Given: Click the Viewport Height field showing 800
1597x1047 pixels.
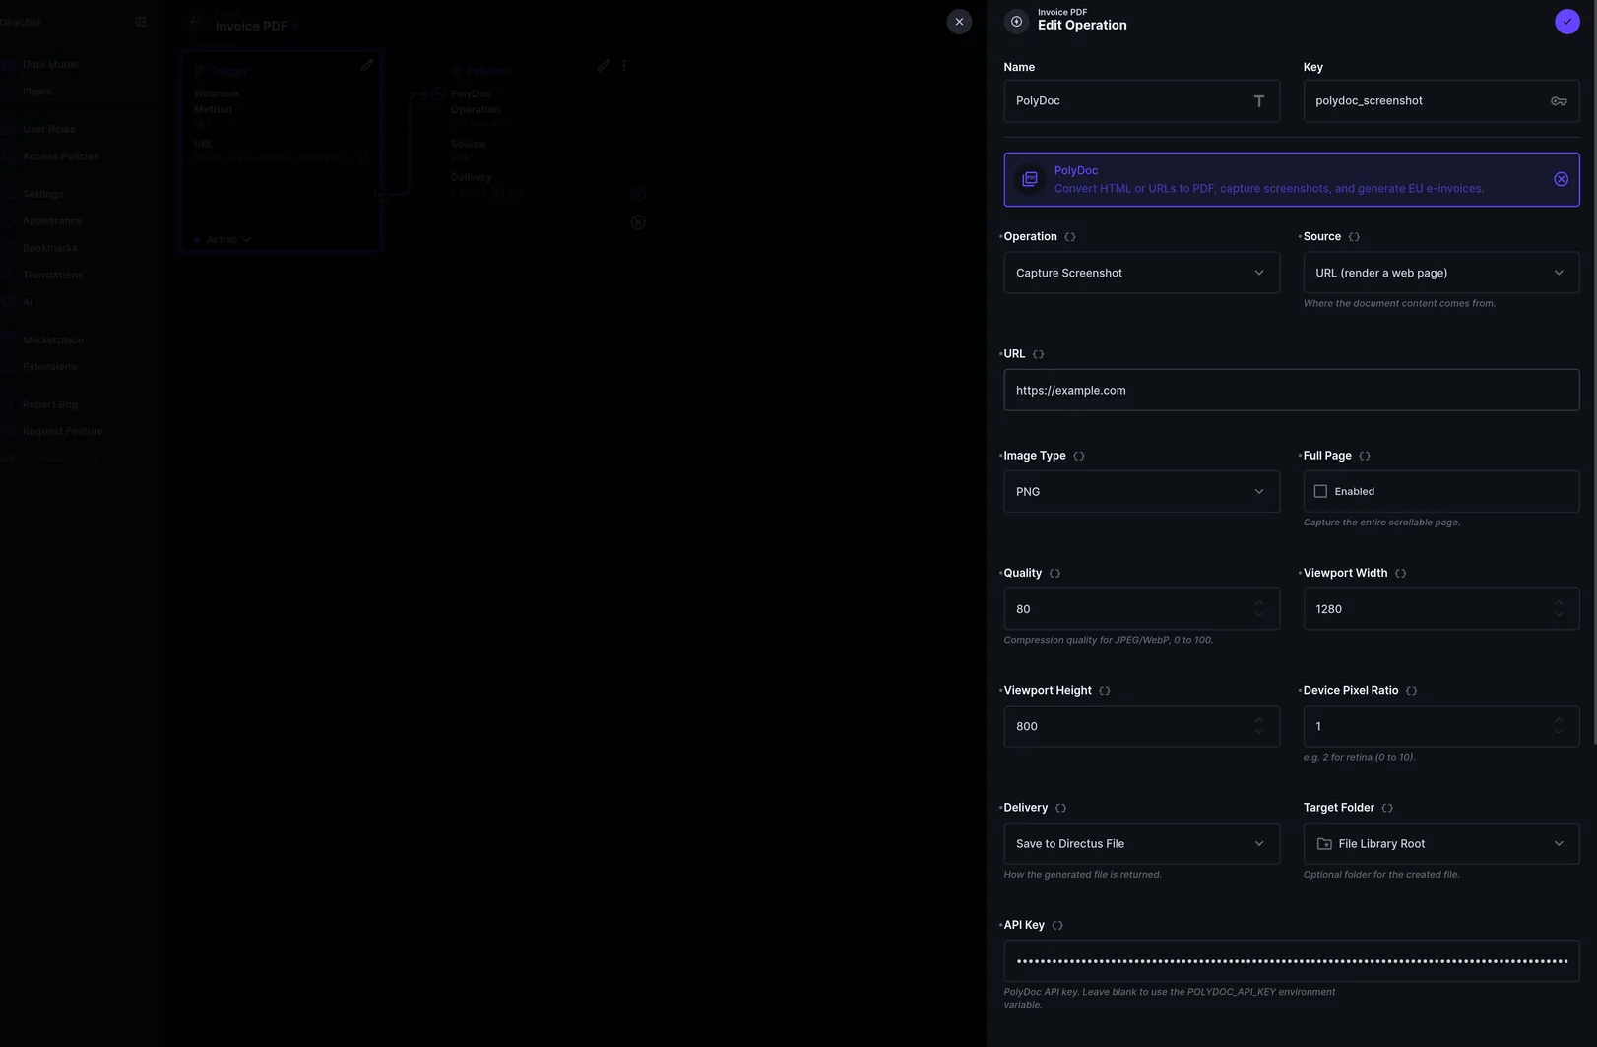Looking at the screenshot, I should [1141, 726].
